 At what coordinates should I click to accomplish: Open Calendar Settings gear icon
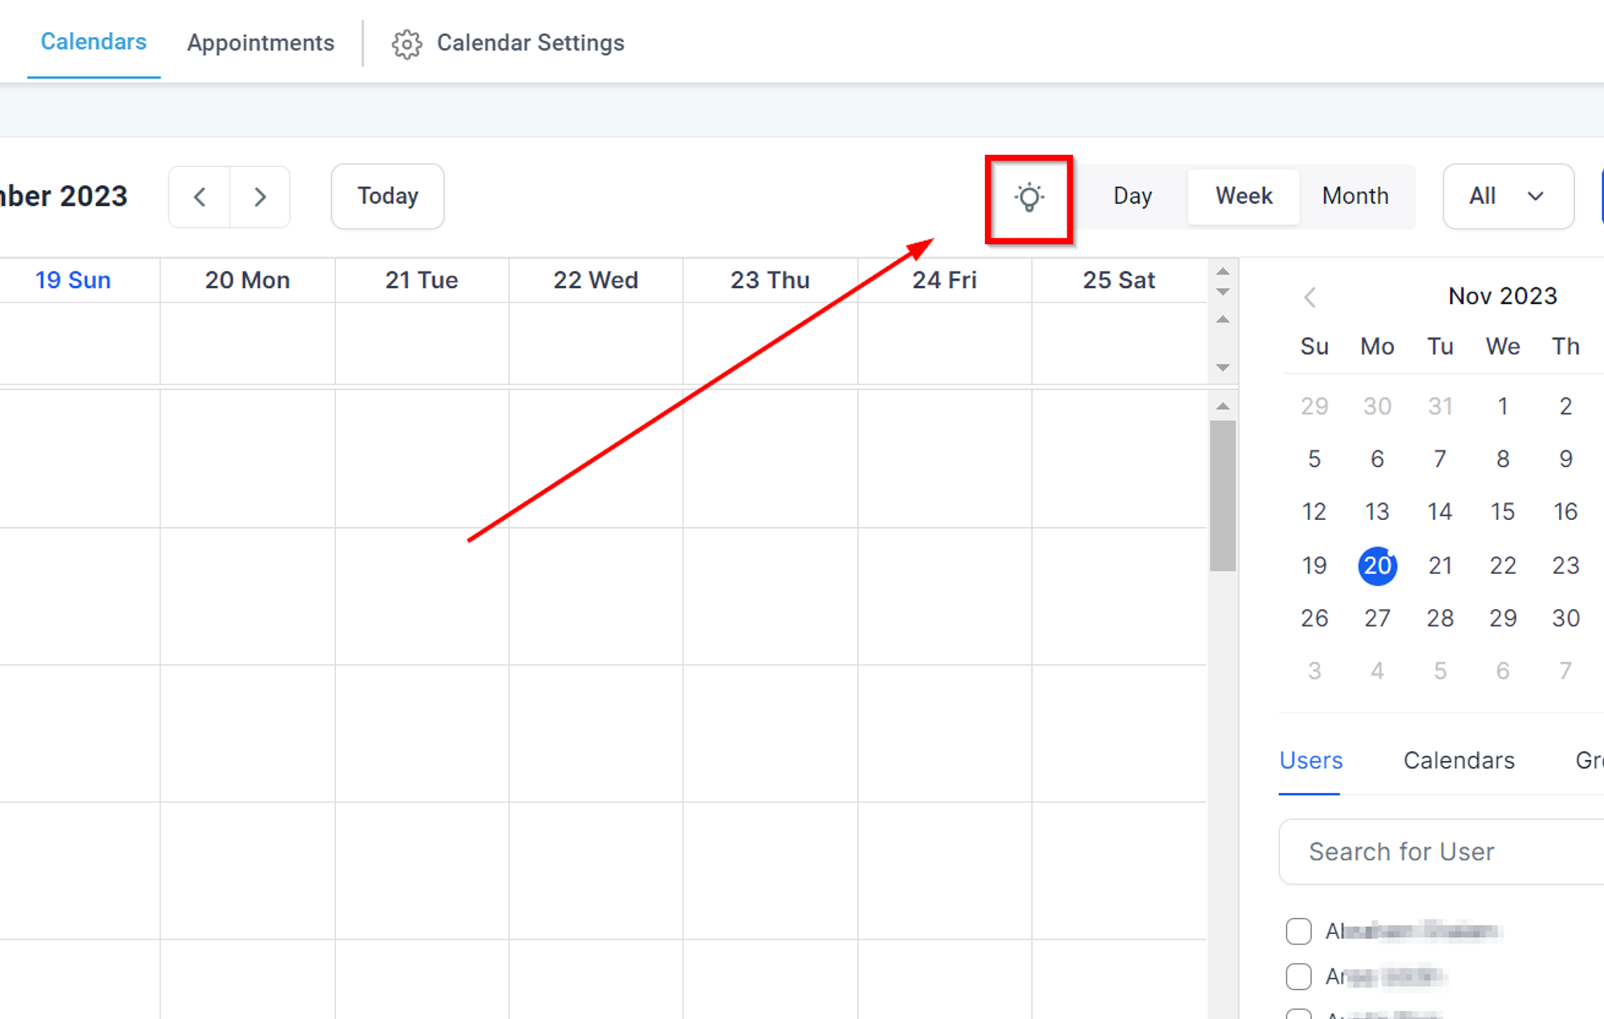[x=407, y=43]
